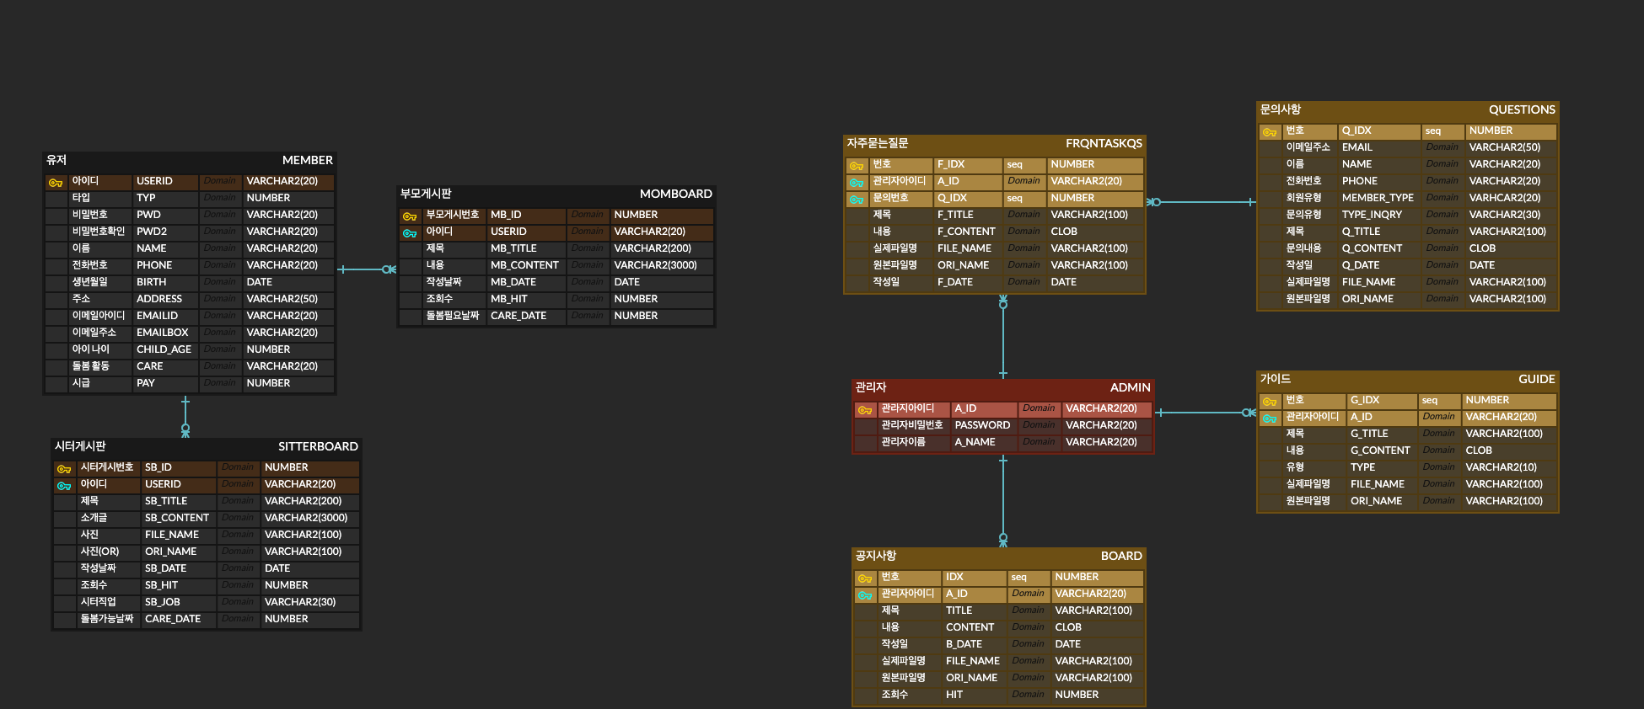Click the foreign key icon of USERID in SITTERBOARD
The width and height of the screenshot is (1644, 709).
pos(64,485)
